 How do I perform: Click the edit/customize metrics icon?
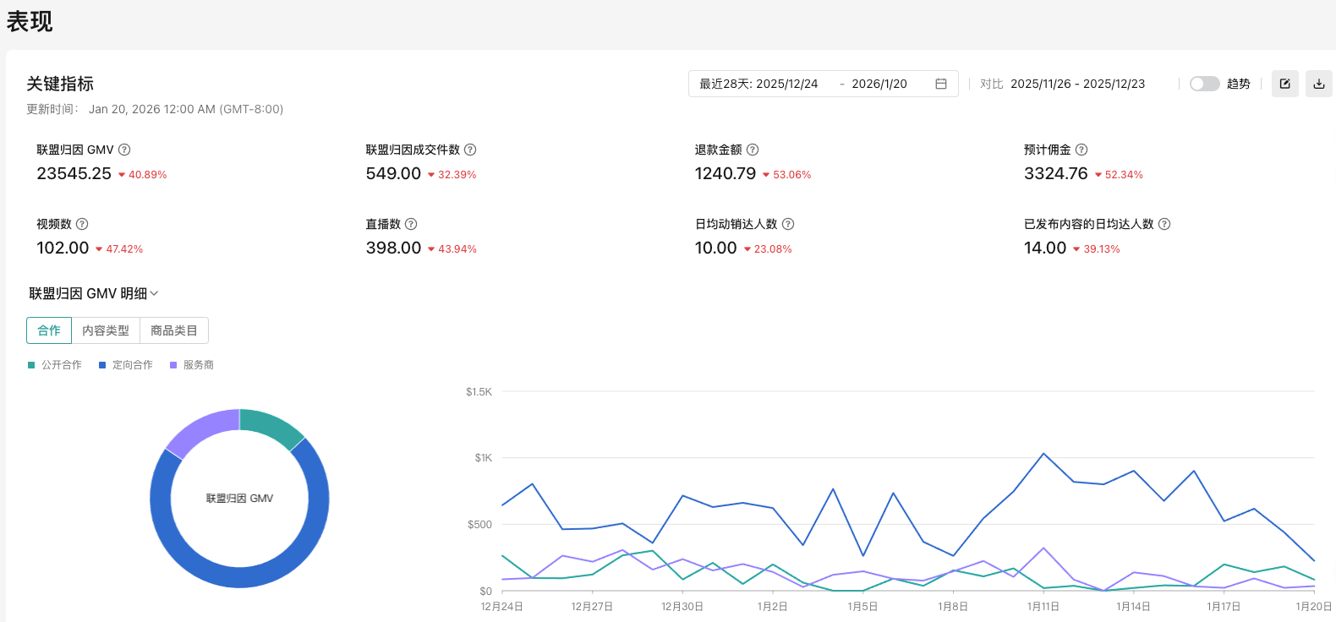[1284, 84]
